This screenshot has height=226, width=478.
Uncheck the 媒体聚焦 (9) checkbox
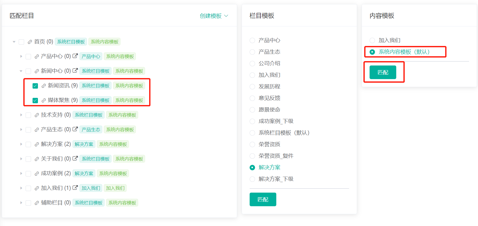click(35, 100)
